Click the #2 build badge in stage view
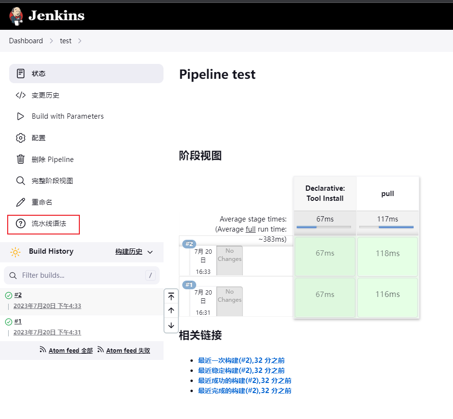Image resolution: width=453 pixels, height=419 pixels. pyautogui.click(x=189, y=244)
